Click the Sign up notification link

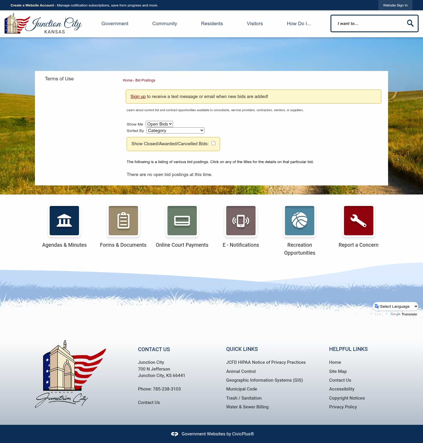138,97
